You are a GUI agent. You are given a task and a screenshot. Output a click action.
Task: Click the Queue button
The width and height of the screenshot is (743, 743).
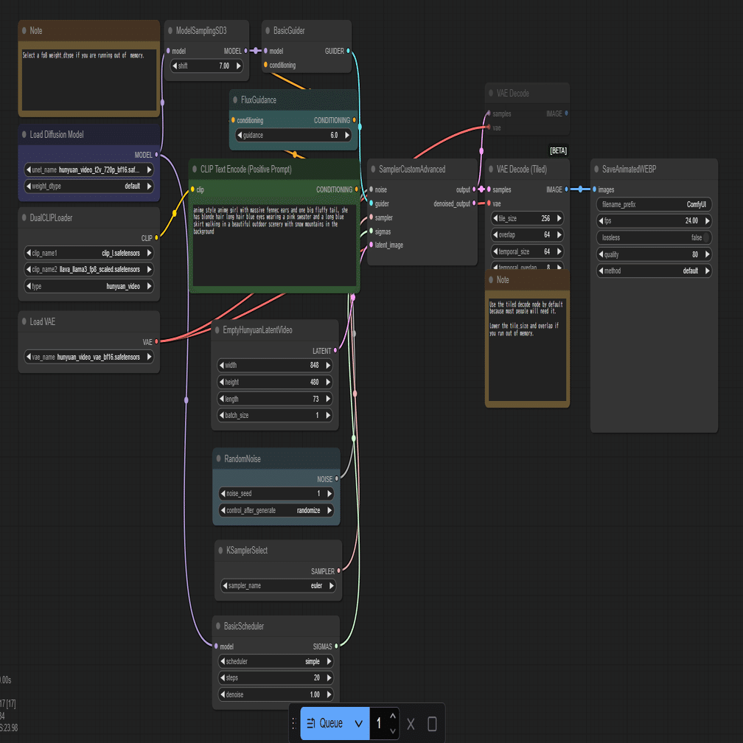[325, 723]
